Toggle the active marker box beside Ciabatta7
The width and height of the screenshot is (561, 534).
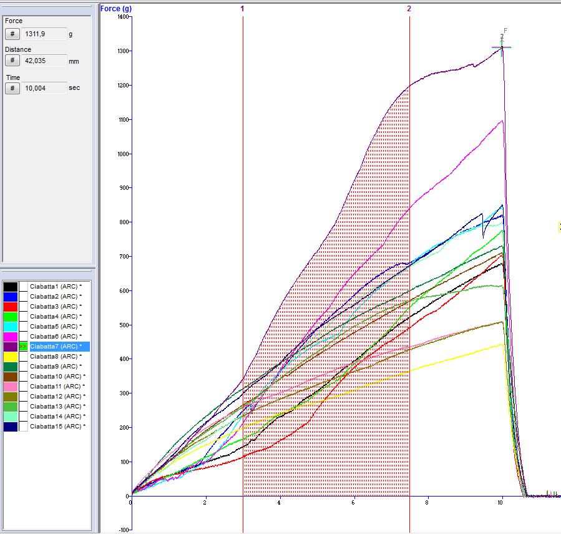(23, 347)
